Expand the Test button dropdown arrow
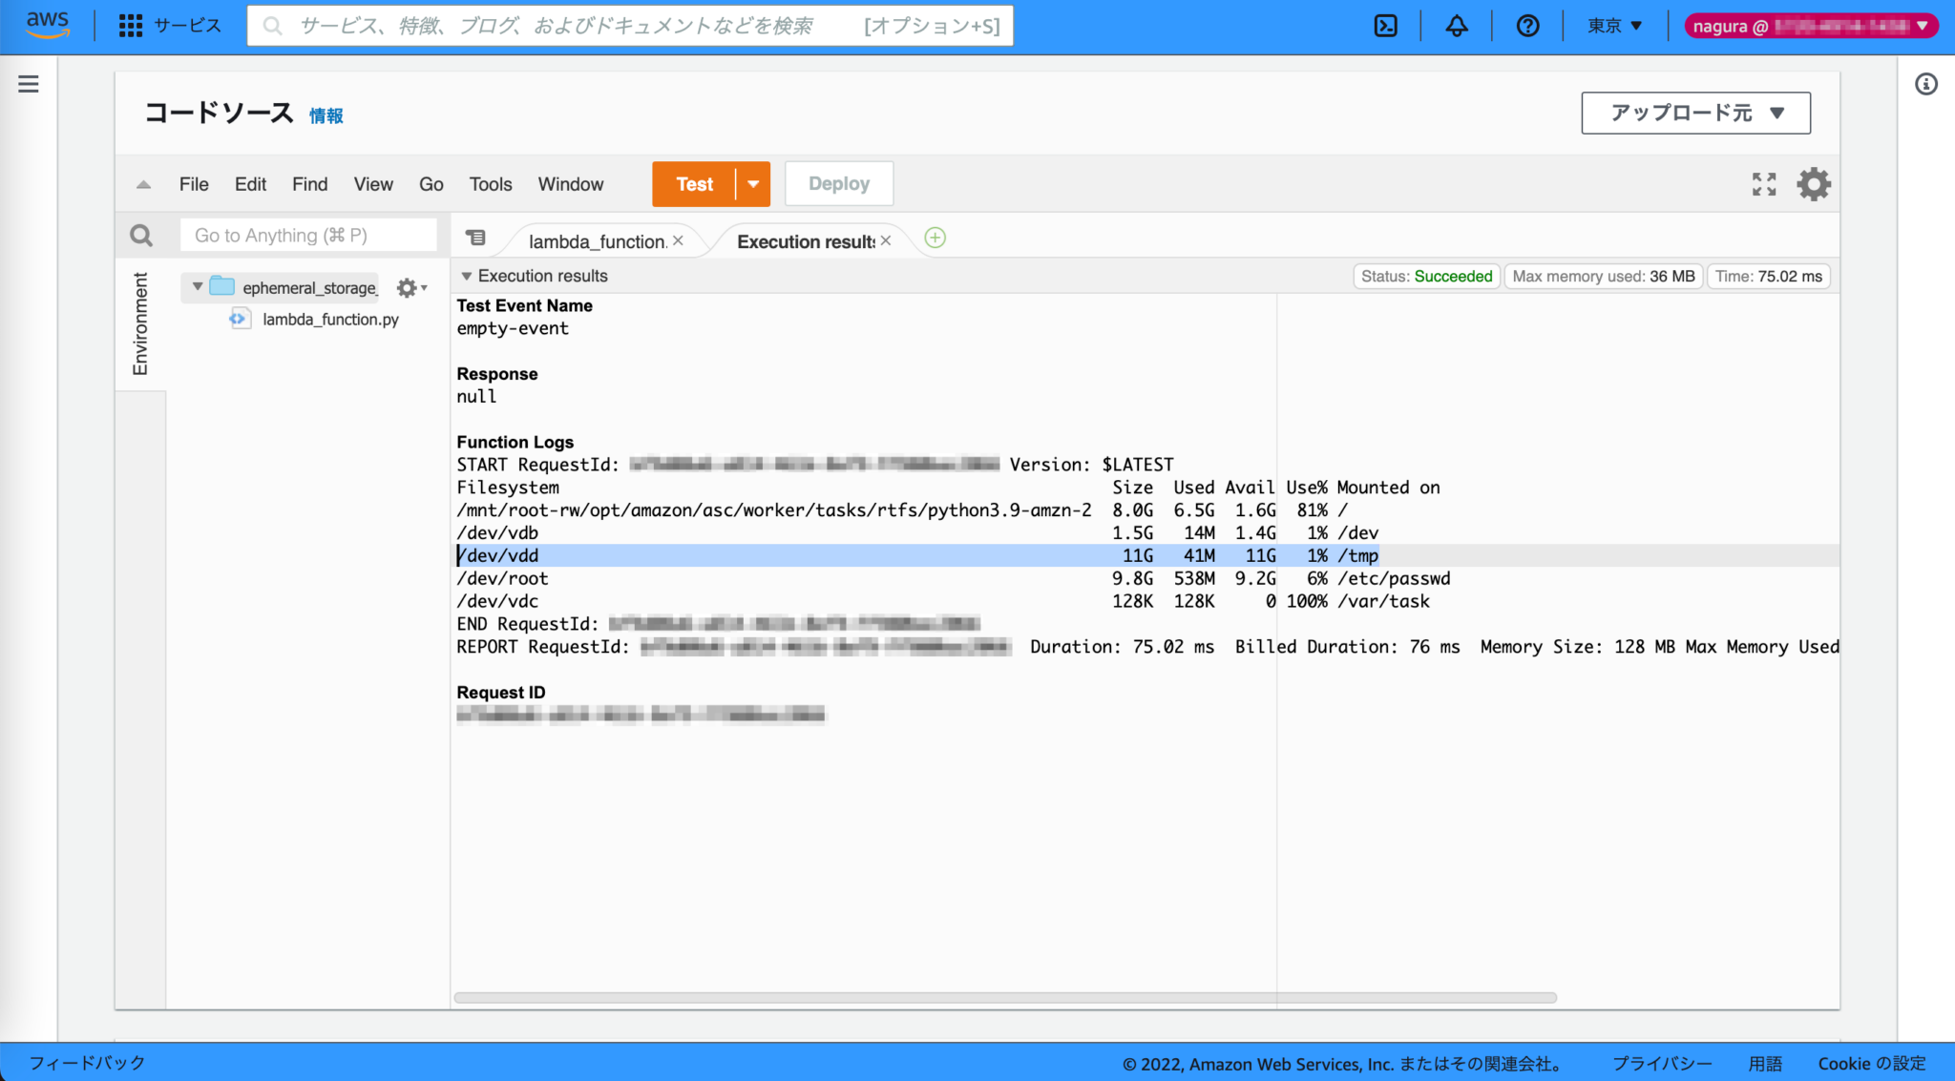Viewport: 1955px width, 1081px height. (x=753, y=183)
